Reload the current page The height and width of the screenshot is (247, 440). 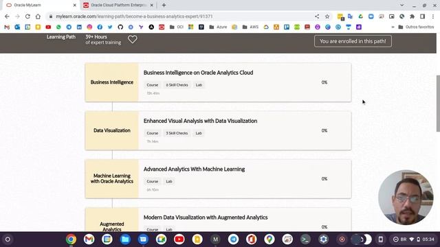(27, 16)
